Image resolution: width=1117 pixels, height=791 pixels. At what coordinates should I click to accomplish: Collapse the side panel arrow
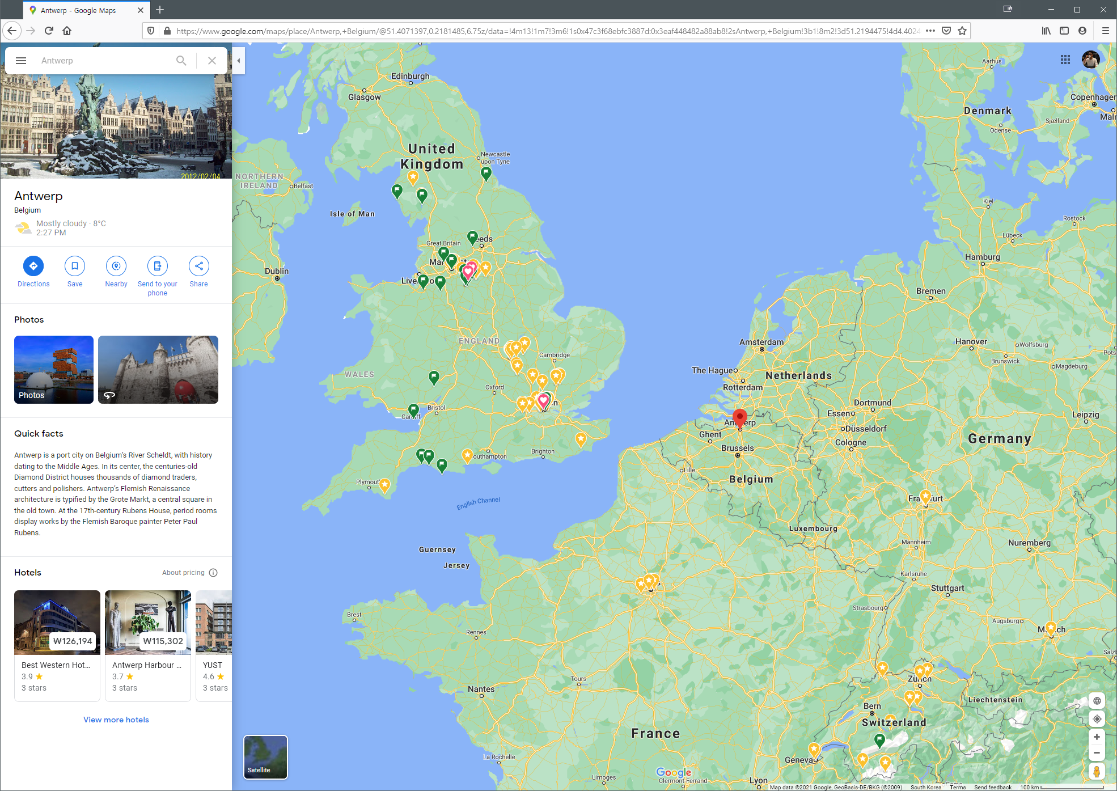click(239, 61)
